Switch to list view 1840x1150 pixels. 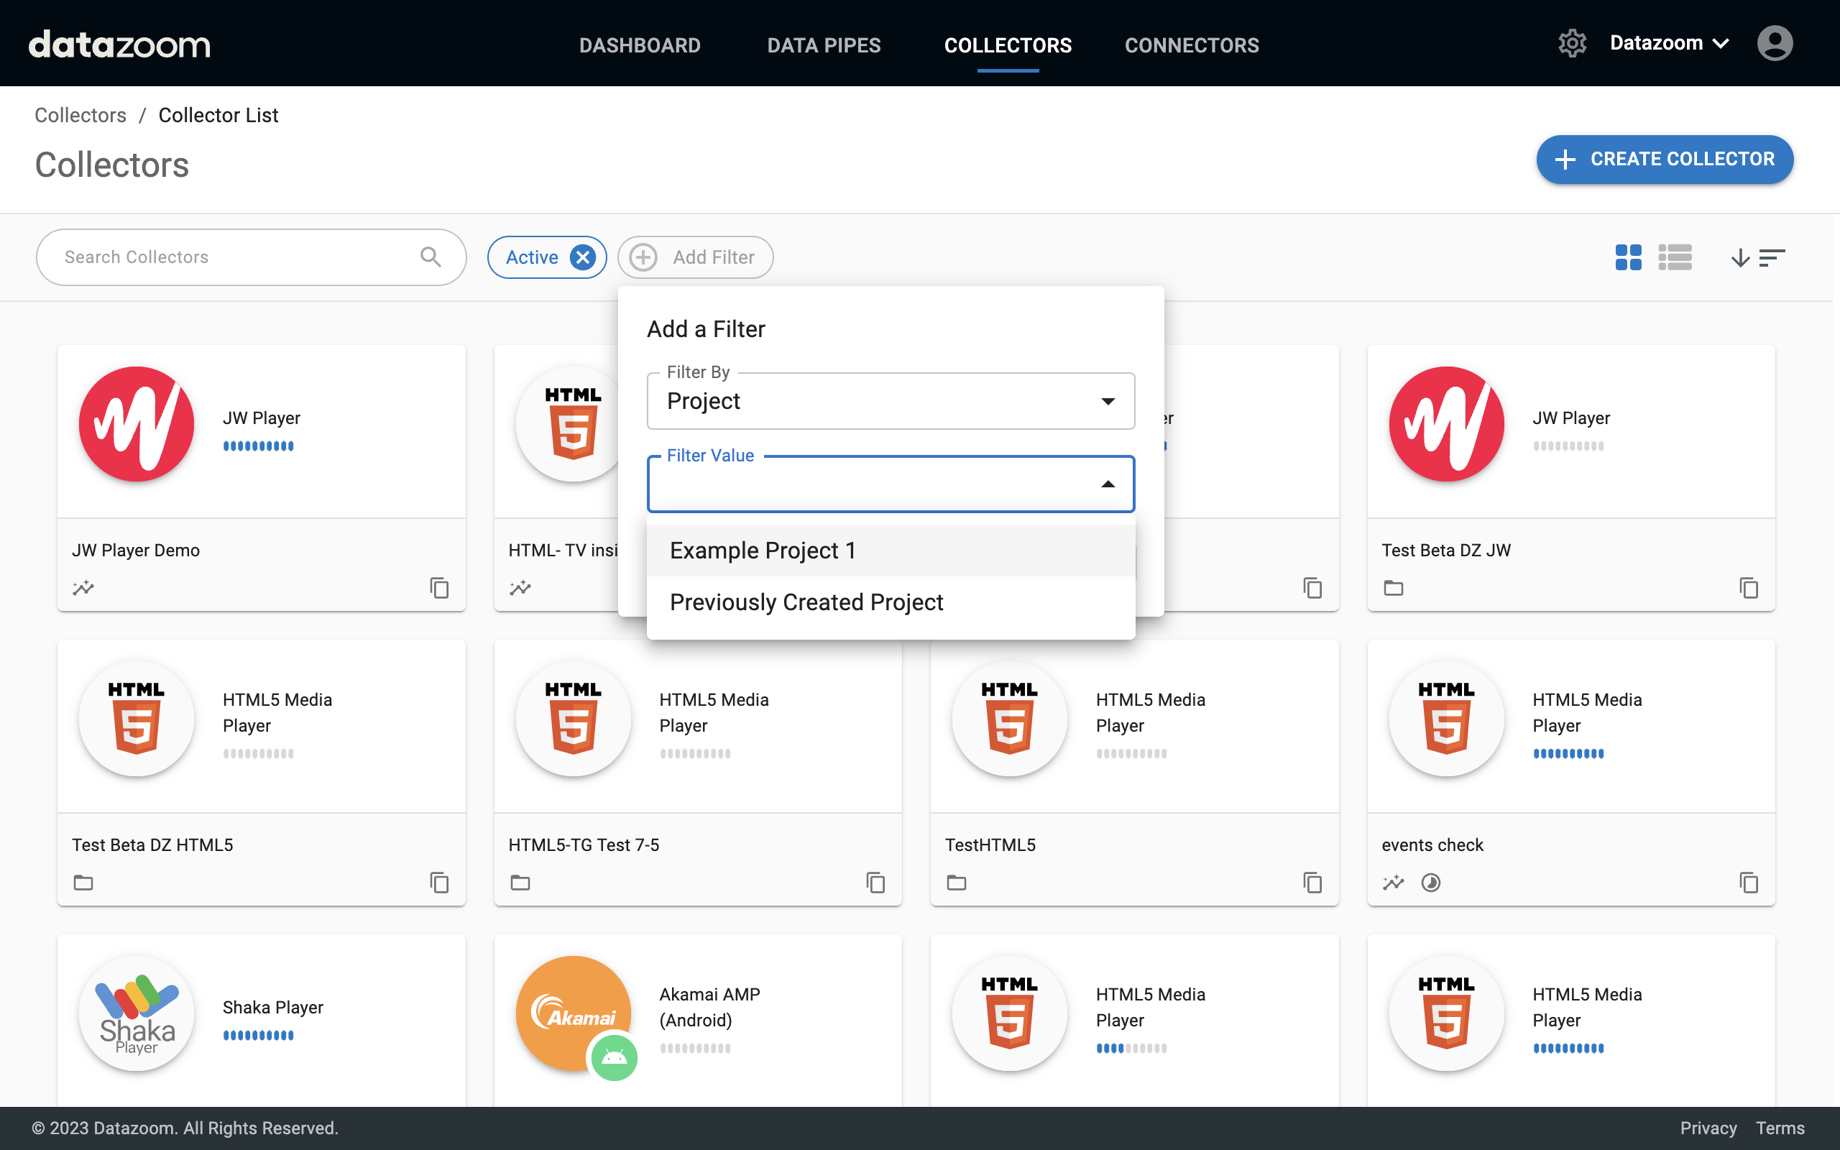(1675, 257)
